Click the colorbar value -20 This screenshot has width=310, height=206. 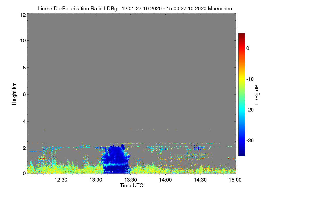click(x=250, y=110)
